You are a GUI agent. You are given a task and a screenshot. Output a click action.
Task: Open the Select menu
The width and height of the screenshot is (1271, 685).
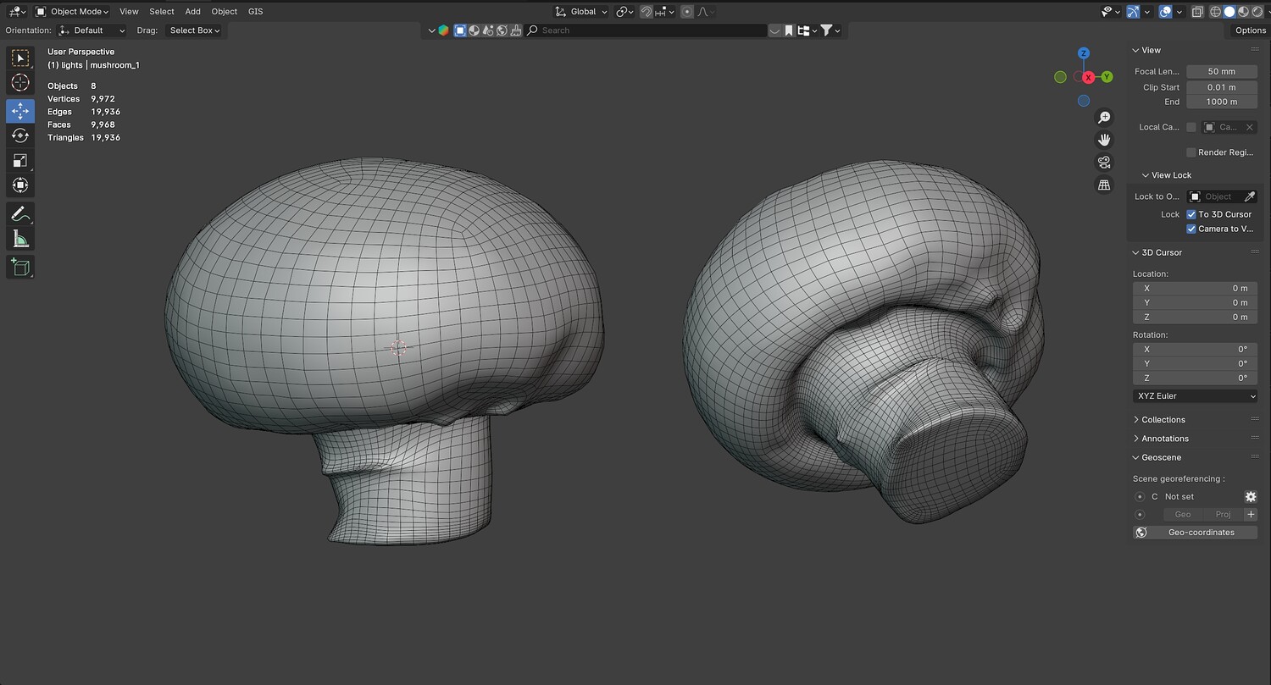tap(161, 12)
